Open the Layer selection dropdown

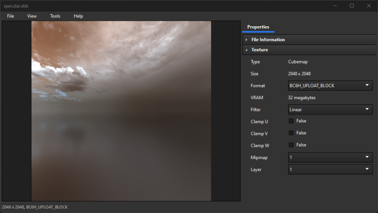330,170
